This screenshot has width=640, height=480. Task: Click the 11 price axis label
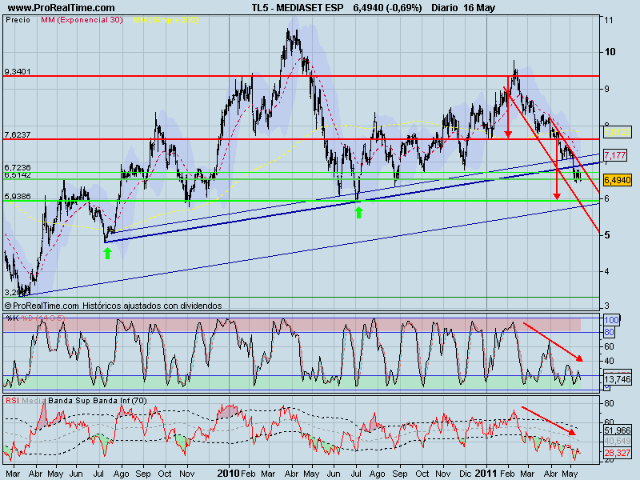coord(608,20)
